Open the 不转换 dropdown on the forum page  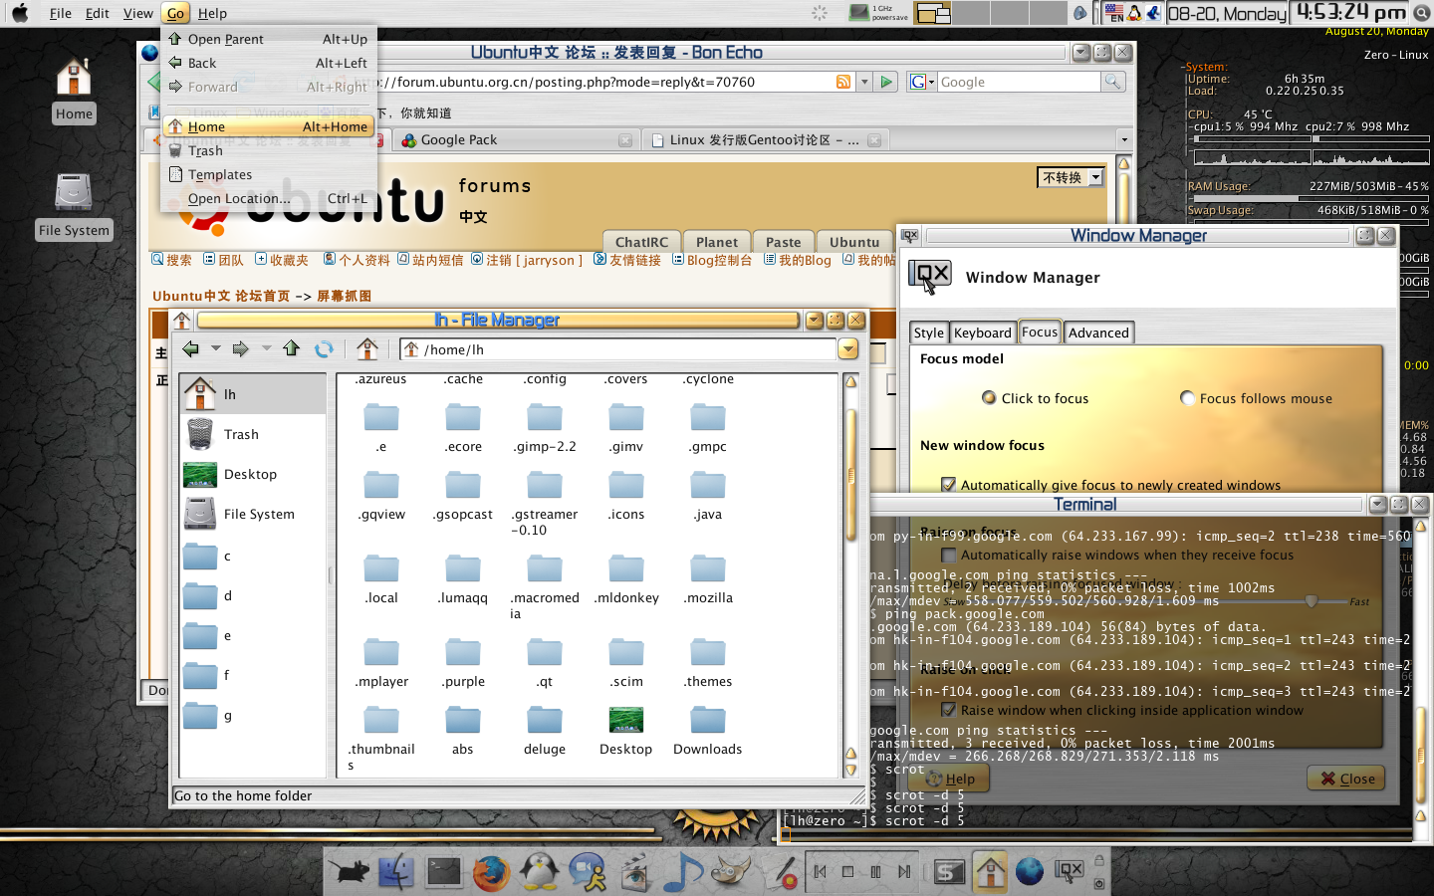point(1072,177)
